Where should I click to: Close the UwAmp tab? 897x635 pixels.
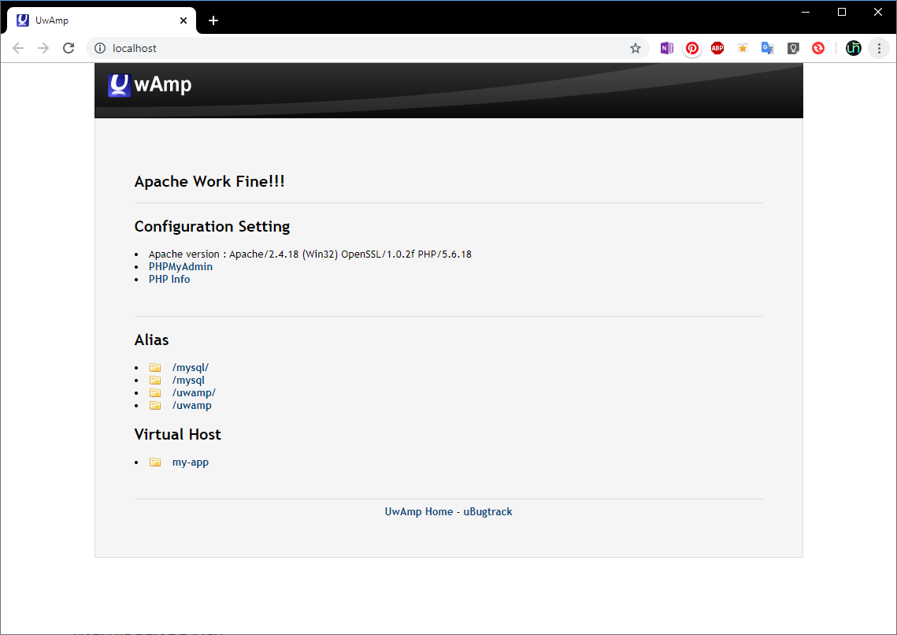pos(183,20)
